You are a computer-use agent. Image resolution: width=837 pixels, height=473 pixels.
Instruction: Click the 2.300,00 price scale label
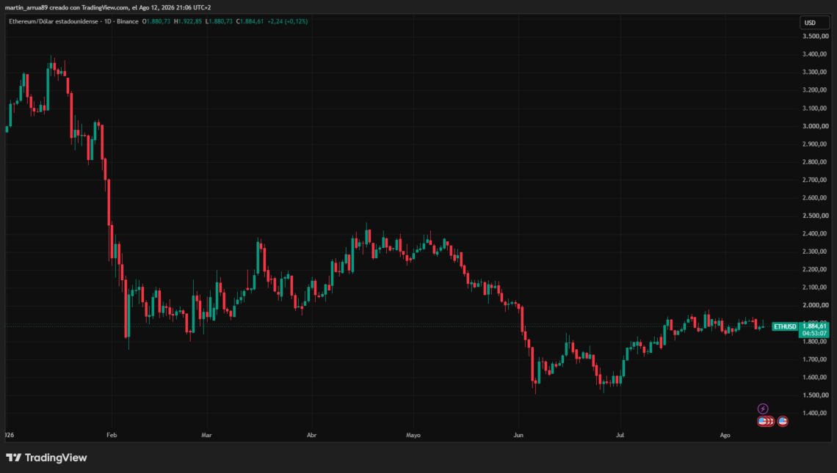pyautogui.click(x=815, y=252)
